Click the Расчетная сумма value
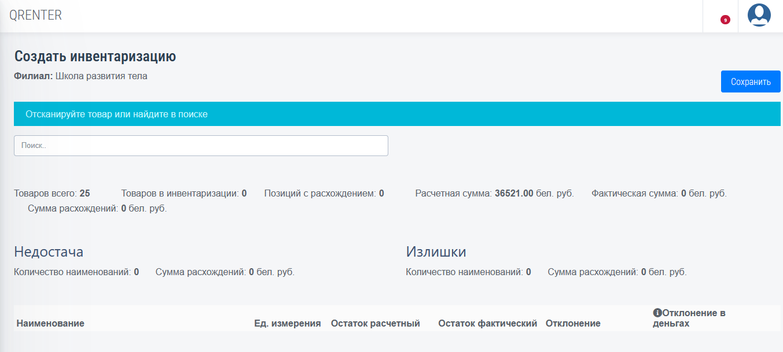Viewport: 783px width, 352px height. coord(513,193)
